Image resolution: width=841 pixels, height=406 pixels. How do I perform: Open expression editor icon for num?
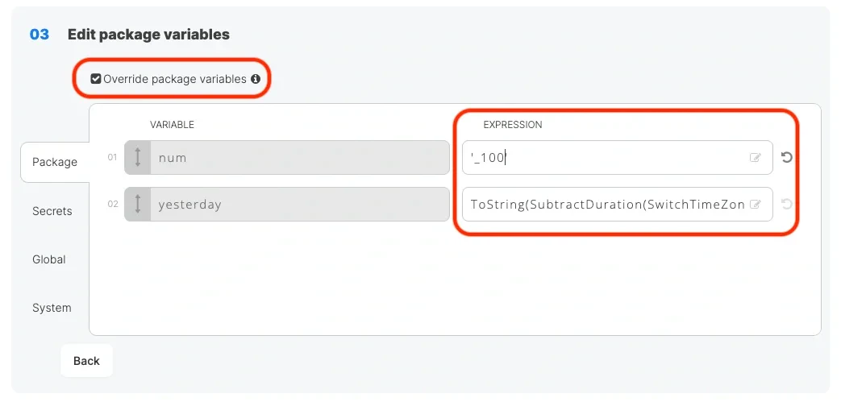click(x=756, y=158)
